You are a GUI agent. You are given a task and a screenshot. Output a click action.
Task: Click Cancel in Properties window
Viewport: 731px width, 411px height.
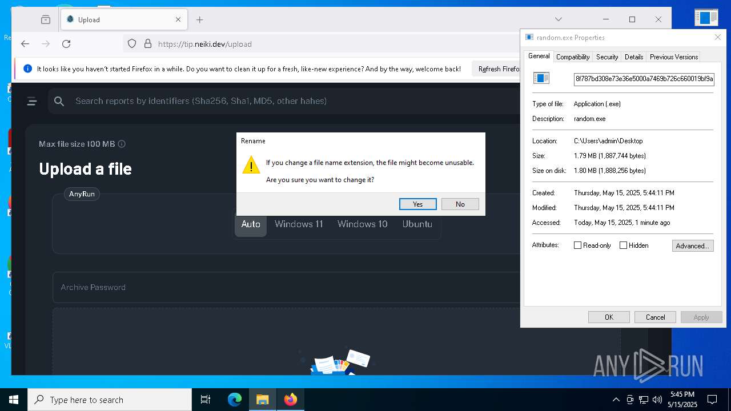point(655,317)
